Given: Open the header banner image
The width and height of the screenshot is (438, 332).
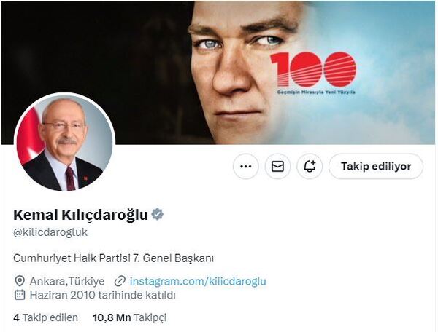Looking at the screenshot, I should [x=219, y=73].
